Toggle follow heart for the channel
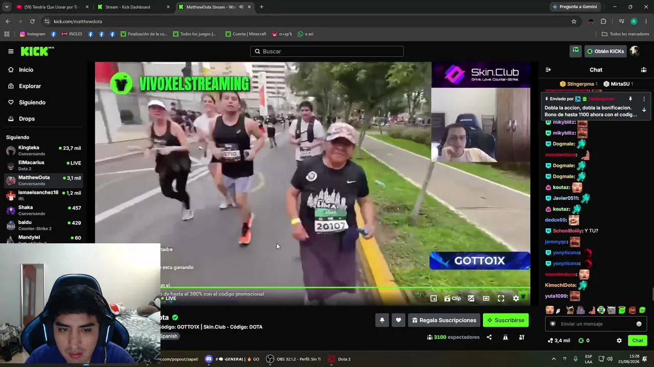 click(399, 320)
